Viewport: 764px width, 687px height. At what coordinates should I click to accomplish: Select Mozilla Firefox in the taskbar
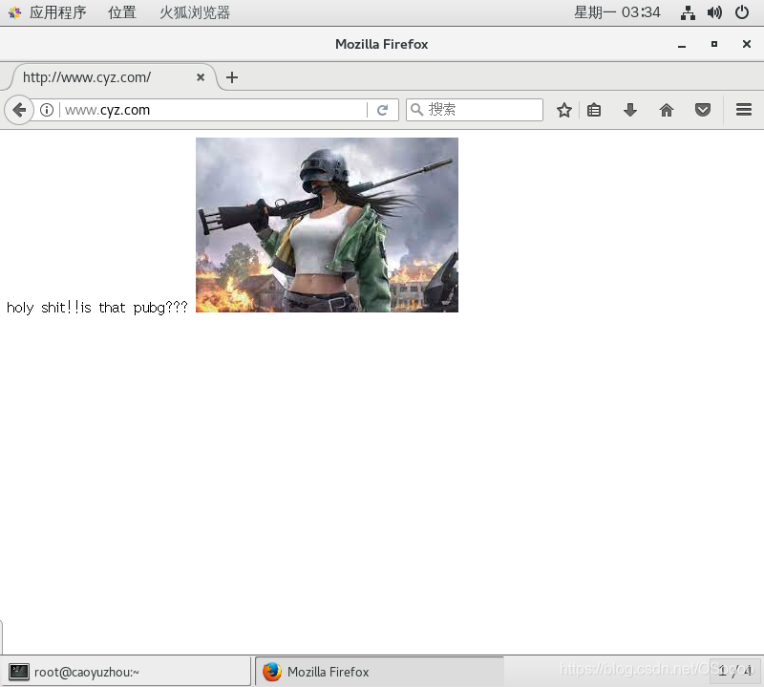379,672
